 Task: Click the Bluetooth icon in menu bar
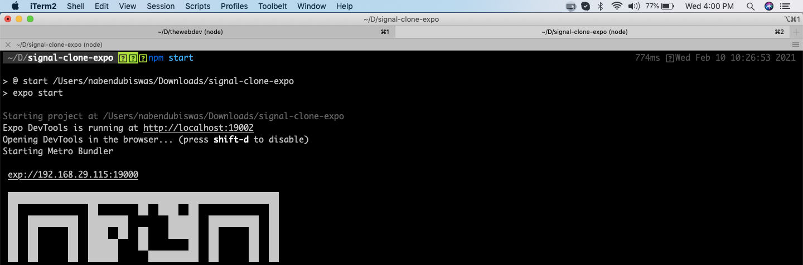[601, 6]
